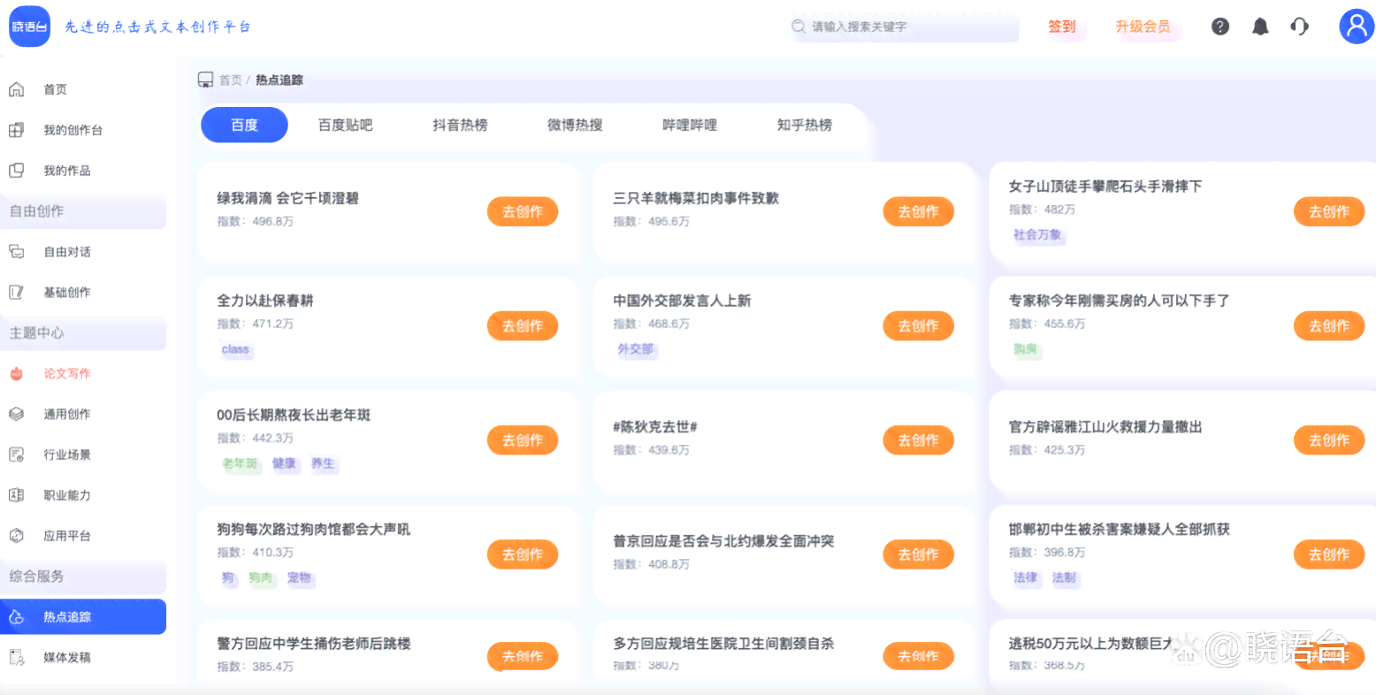Switch to the 抖音热榜 tab

click(460, 125)
